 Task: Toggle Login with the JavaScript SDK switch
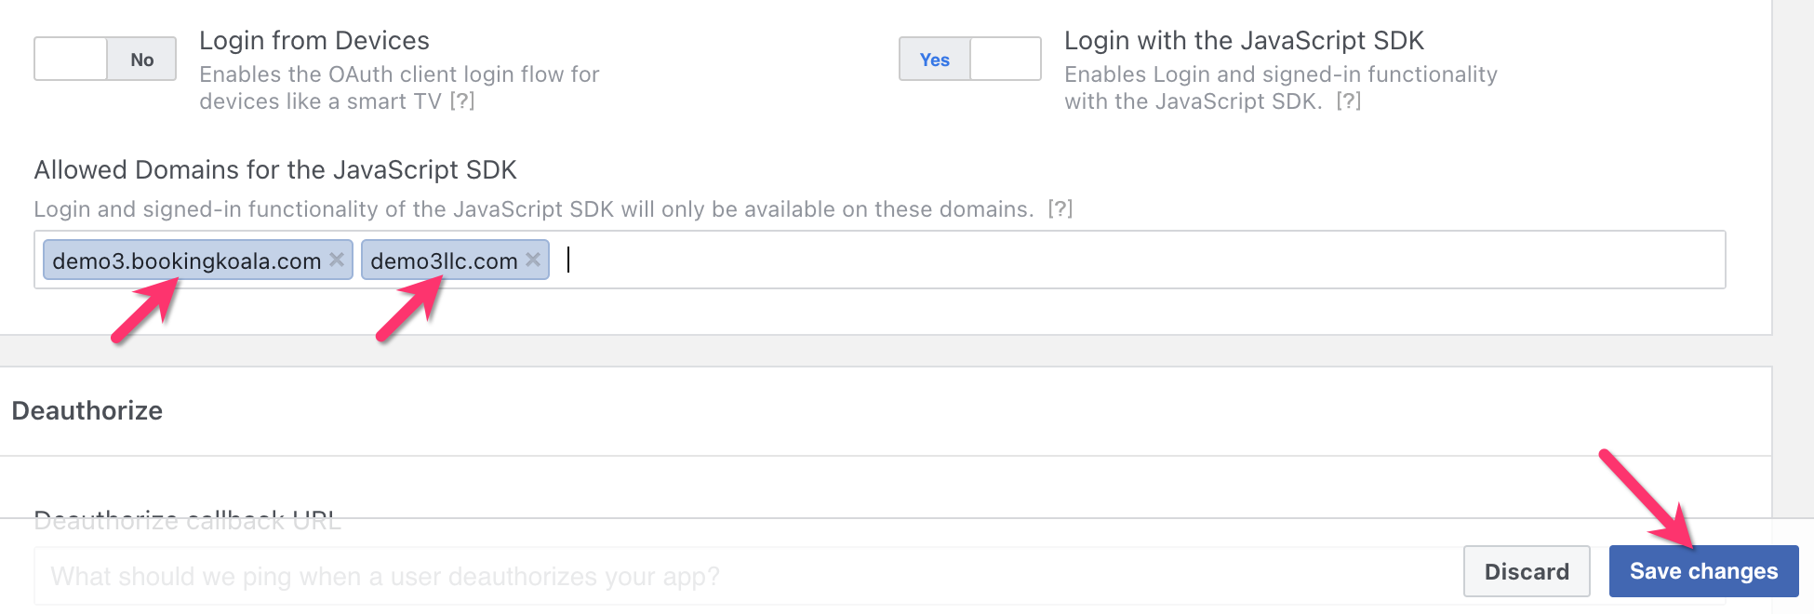tap(969, 60)
